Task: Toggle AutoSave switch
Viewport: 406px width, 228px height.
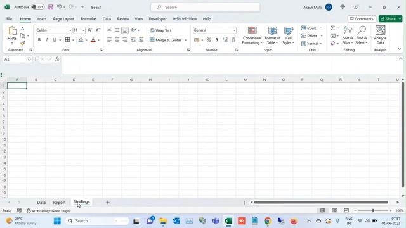Action: pyautogui.click(x=38, y=7)
